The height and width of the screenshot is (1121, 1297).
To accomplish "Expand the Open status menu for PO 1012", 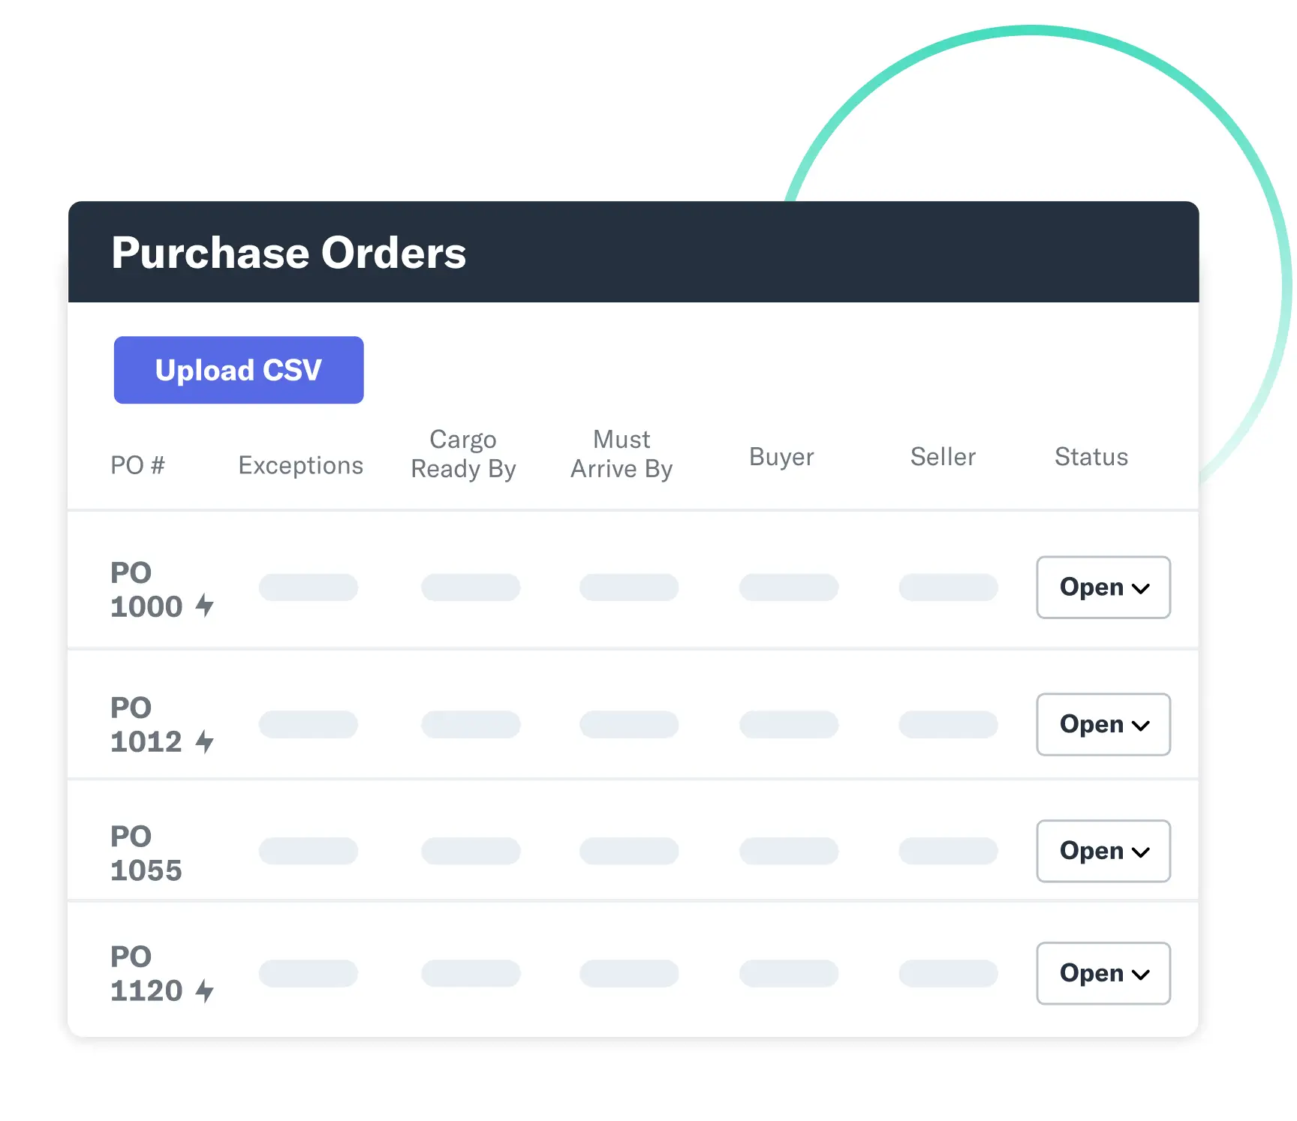I will click(x=1103, y=724).
